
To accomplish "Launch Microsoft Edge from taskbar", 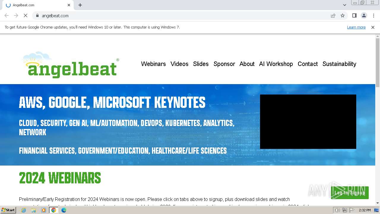I will 64,210.
